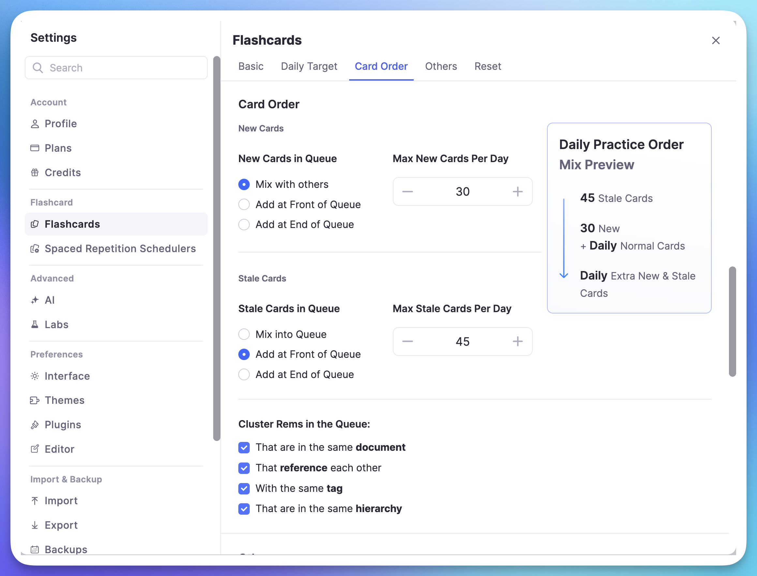Decrease Max Stale Cards Per Day
Image resolution: width=757 pixels, height=576 pixels.
[408, 341]
